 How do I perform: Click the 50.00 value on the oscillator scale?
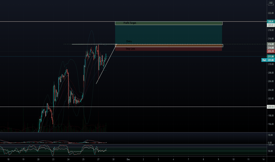click(270, 151)
